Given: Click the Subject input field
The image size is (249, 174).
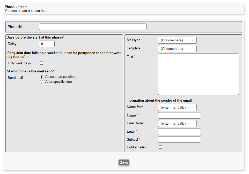Looking at the screenshot, I should (x=179, y=140).
